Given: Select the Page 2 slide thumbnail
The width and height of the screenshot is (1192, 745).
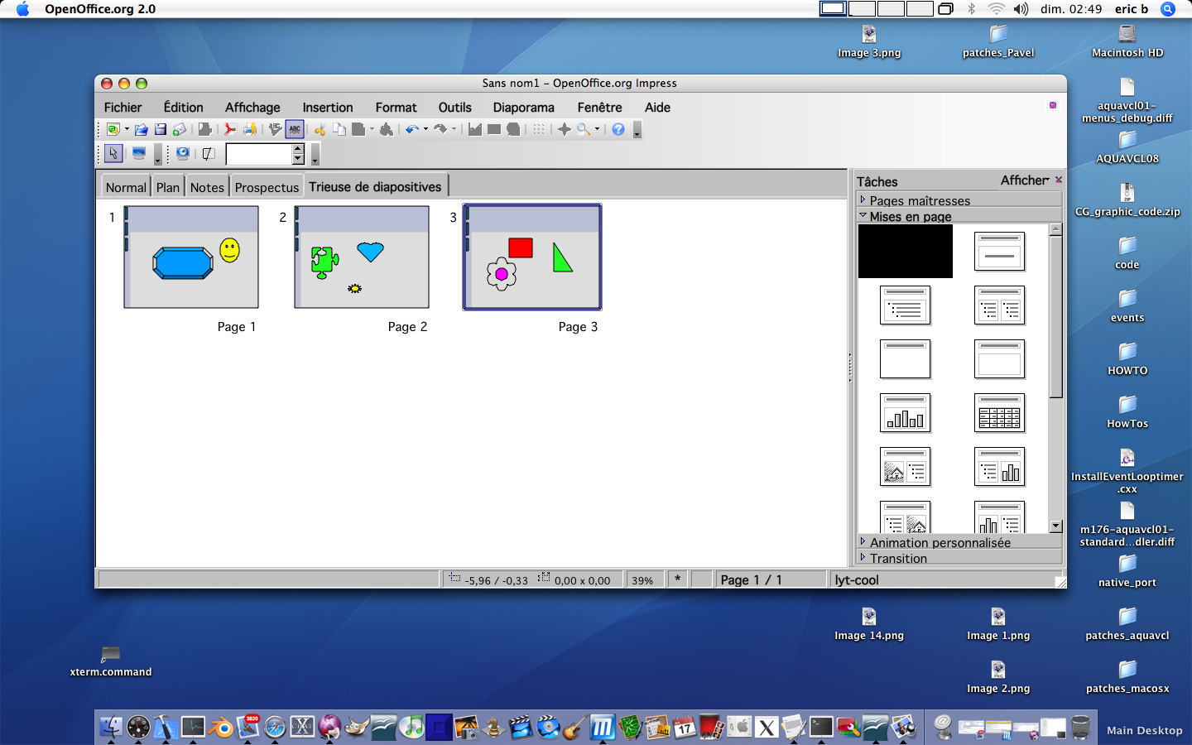Looking at the screenshot, I should coord(362,257).
